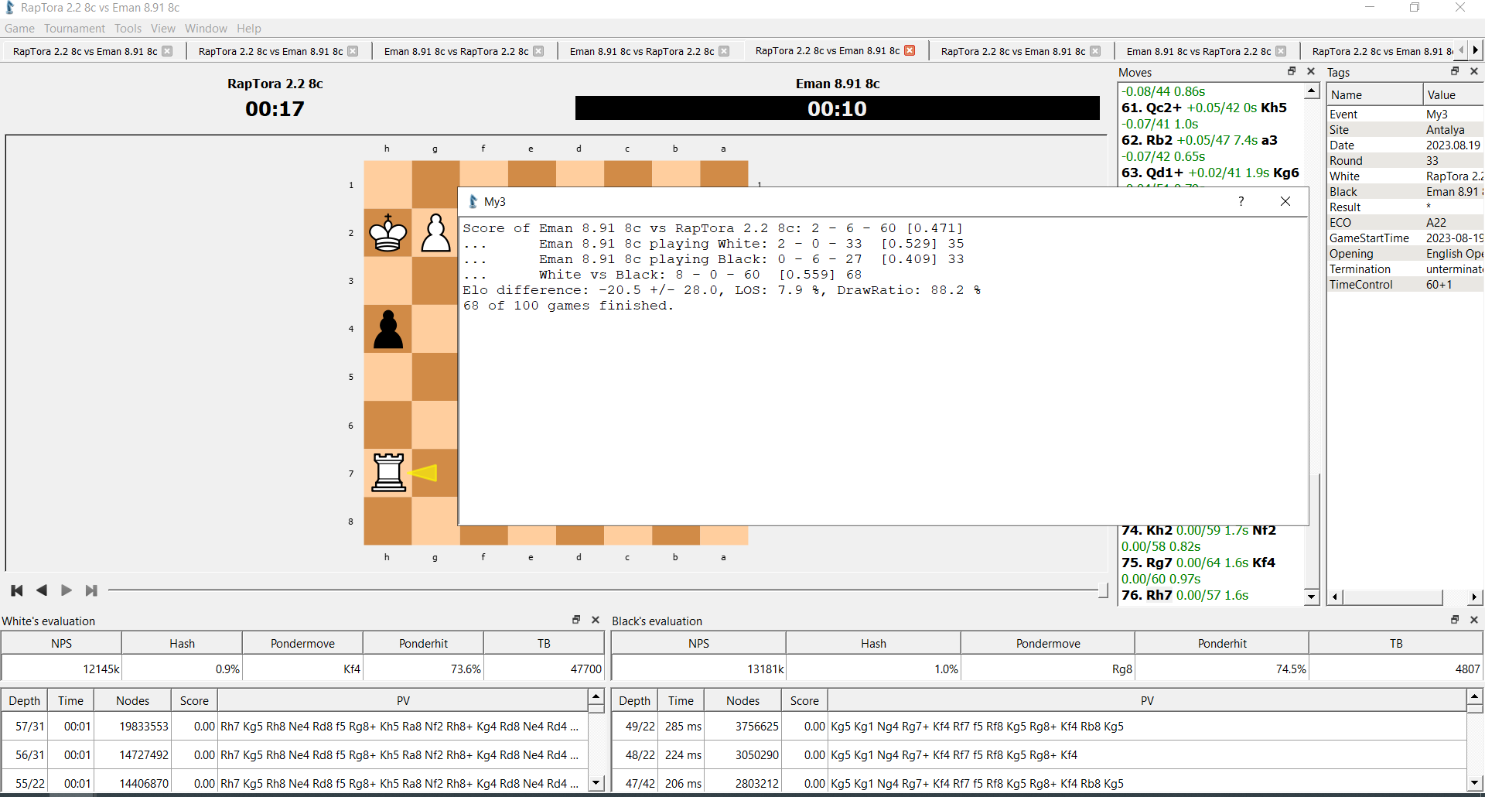Close the Black's evaluation panel
The image size is (1485, 797).
tap(1474, 620)
